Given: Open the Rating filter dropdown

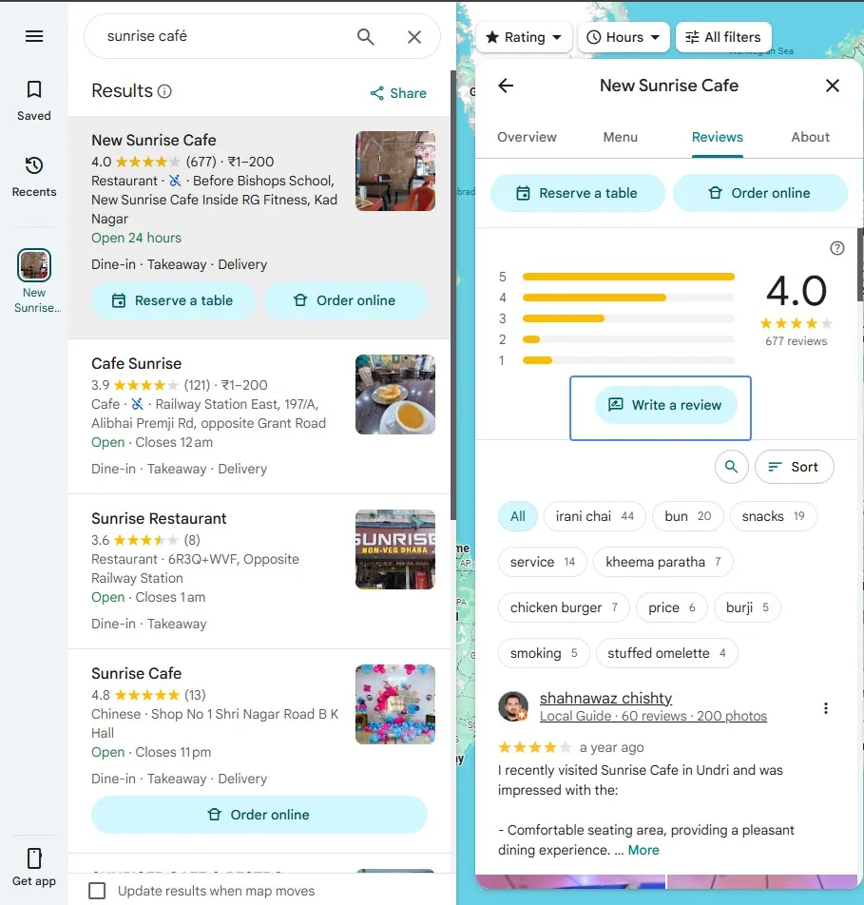Looking at the screenshot, I should tap(524, 37).
